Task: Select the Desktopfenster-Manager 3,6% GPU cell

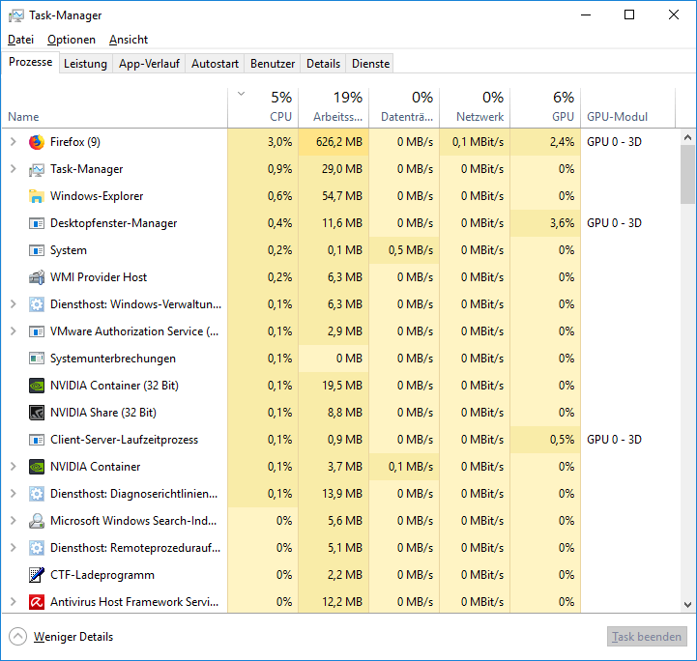Action: tap(546, 223)
